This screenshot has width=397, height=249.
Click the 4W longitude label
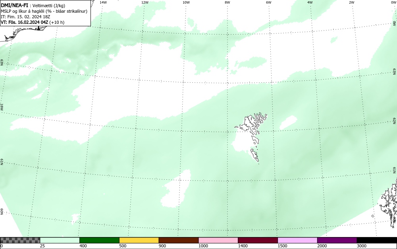coord(310,2)
